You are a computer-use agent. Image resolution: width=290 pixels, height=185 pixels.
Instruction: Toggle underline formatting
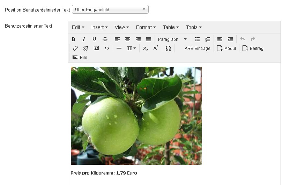[x=94, y=39]
